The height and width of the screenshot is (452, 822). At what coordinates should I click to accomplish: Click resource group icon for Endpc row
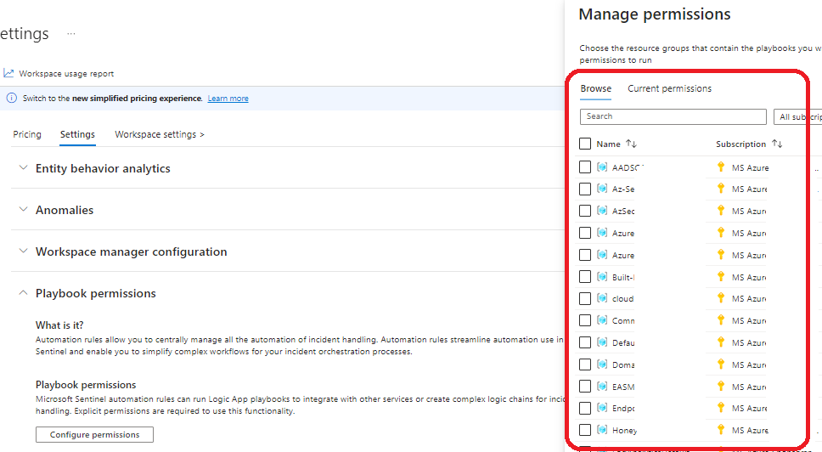602,408
